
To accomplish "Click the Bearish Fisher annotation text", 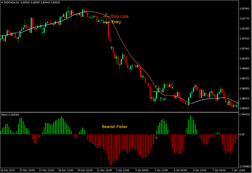I will pyautogui.click(x=115, y=127).
